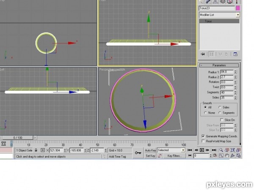This screenshot has width=254, height=190.
Task: Open the Modify command panel tab
Action: pos(208,2)
